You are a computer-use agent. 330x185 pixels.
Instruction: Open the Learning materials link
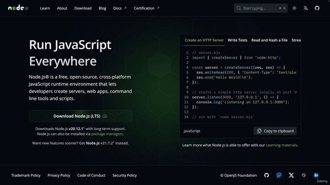[282, 145]
